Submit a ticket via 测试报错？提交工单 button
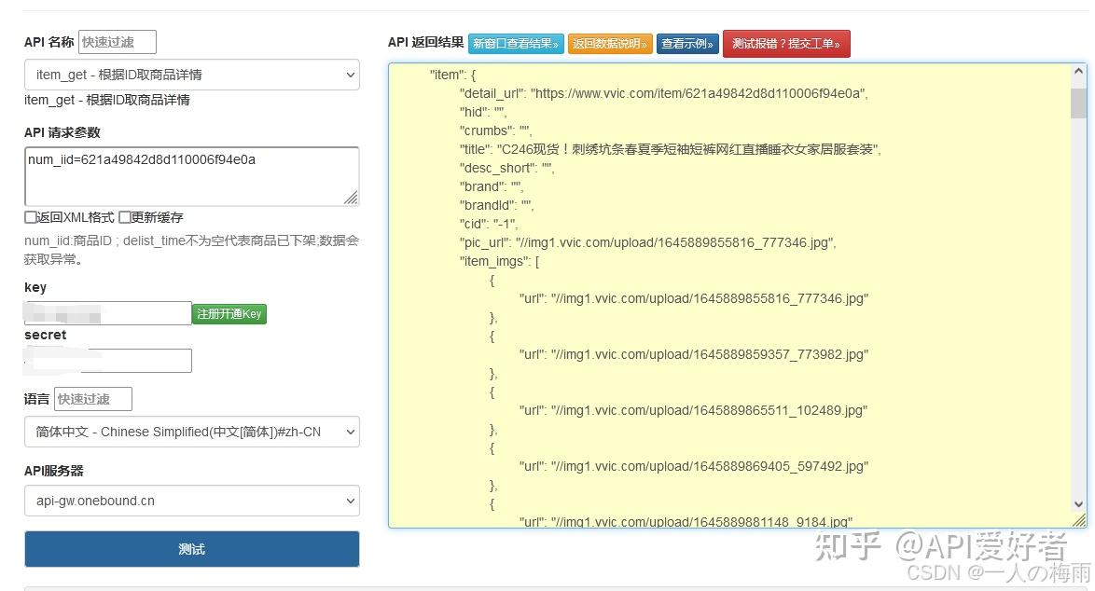 click(x=786, y=43)
